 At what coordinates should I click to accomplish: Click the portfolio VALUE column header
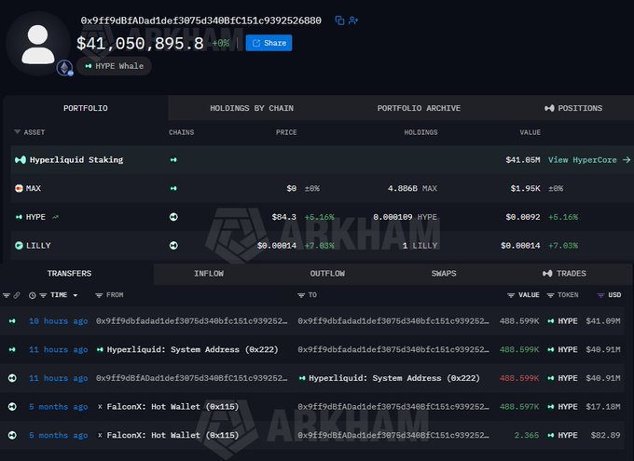tap(531, 132)
